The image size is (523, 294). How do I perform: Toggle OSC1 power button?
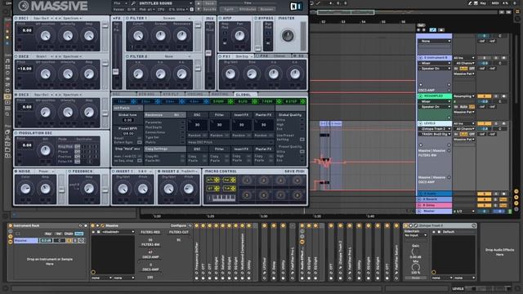(16, 18)
